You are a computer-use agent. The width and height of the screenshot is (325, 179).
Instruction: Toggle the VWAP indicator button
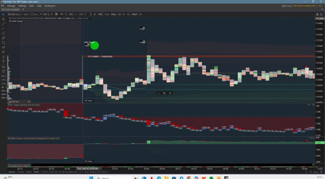[135, 14]
